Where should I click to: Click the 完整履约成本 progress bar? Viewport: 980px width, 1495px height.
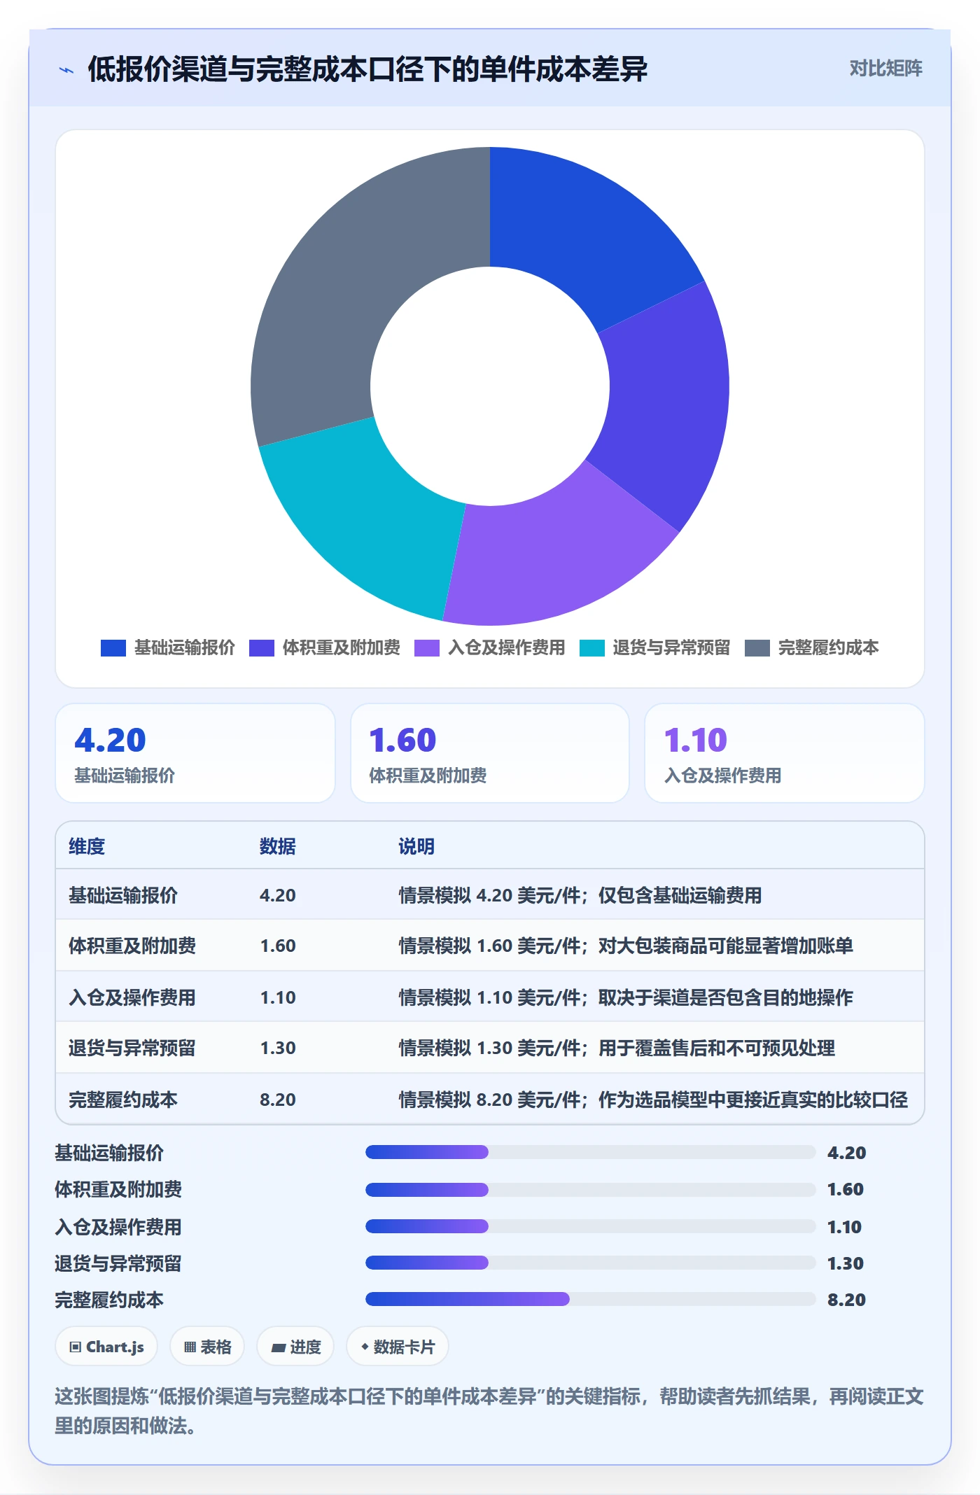[590, 1300]
